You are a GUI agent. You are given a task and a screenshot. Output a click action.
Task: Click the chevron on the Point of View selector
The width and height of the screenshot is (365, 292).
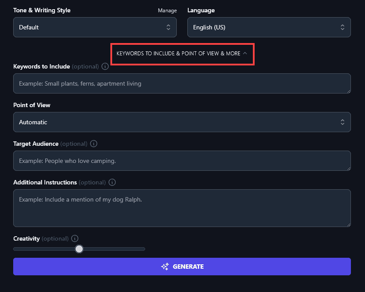click(342, 122)
